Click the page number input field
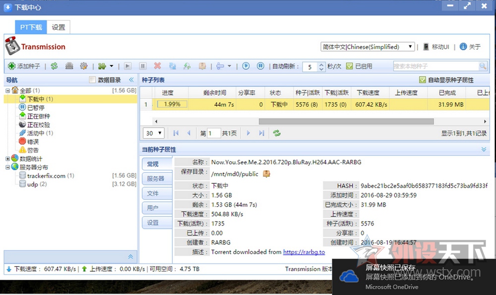 (213, 133)
